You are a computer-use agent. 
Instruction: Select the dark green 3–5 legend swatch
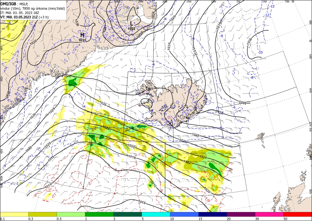pyautogui.click(x=128, y=214)
